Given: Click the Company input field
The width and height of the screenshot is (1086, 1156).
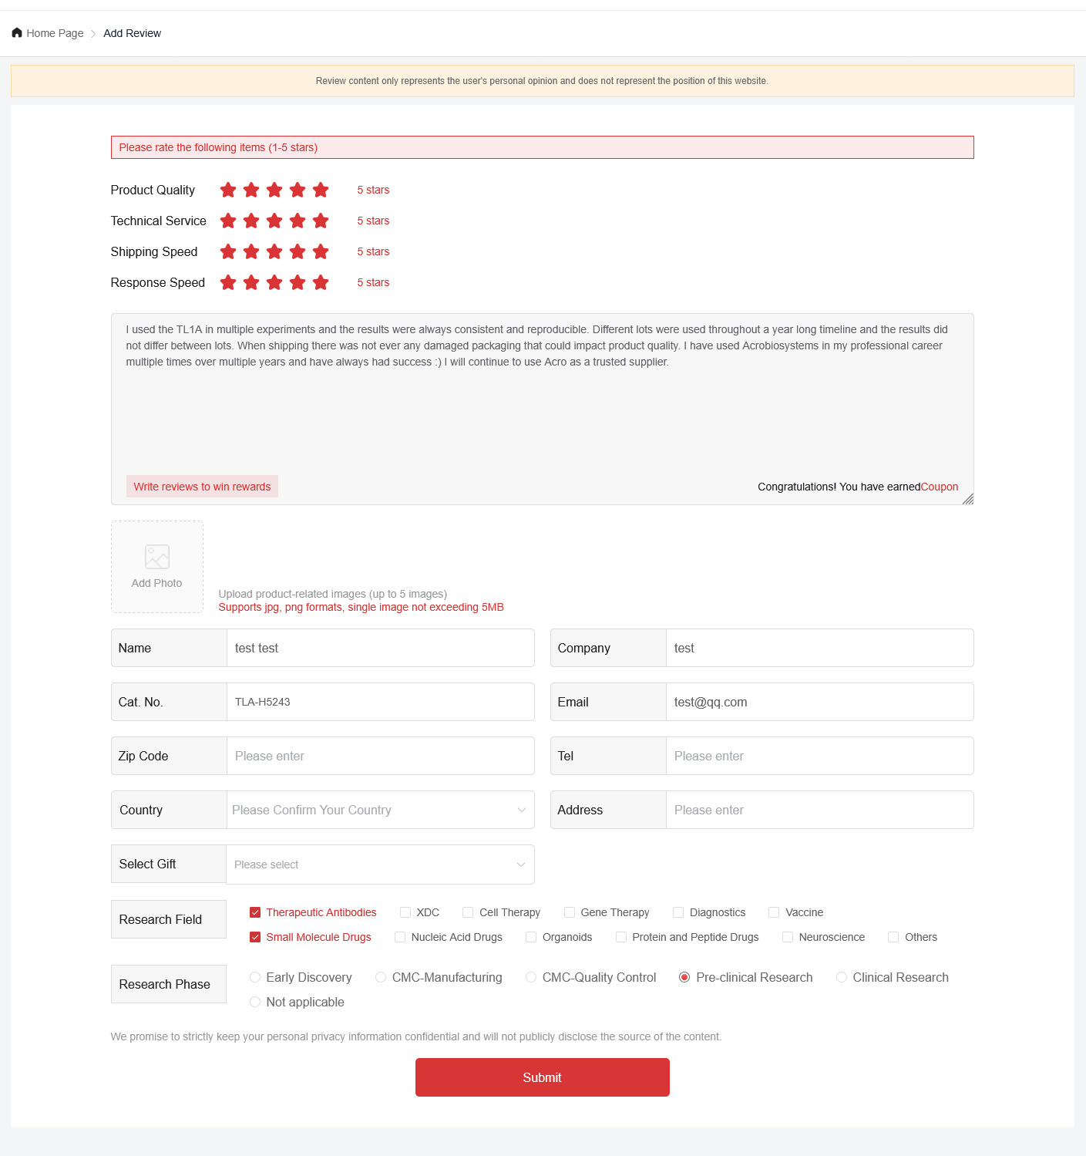Looking at the screenshot, I should (x=820, y=648).
